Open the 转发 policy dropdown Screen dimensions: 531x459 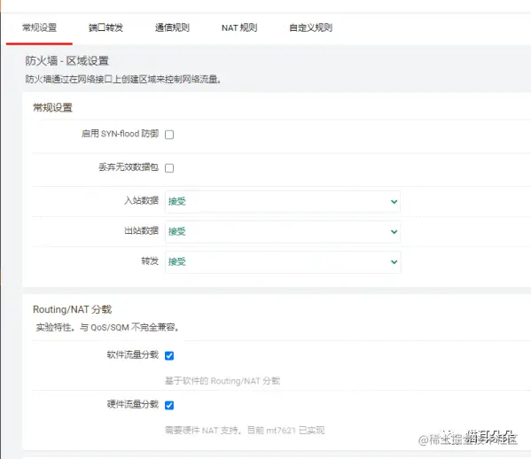point(283,262)
